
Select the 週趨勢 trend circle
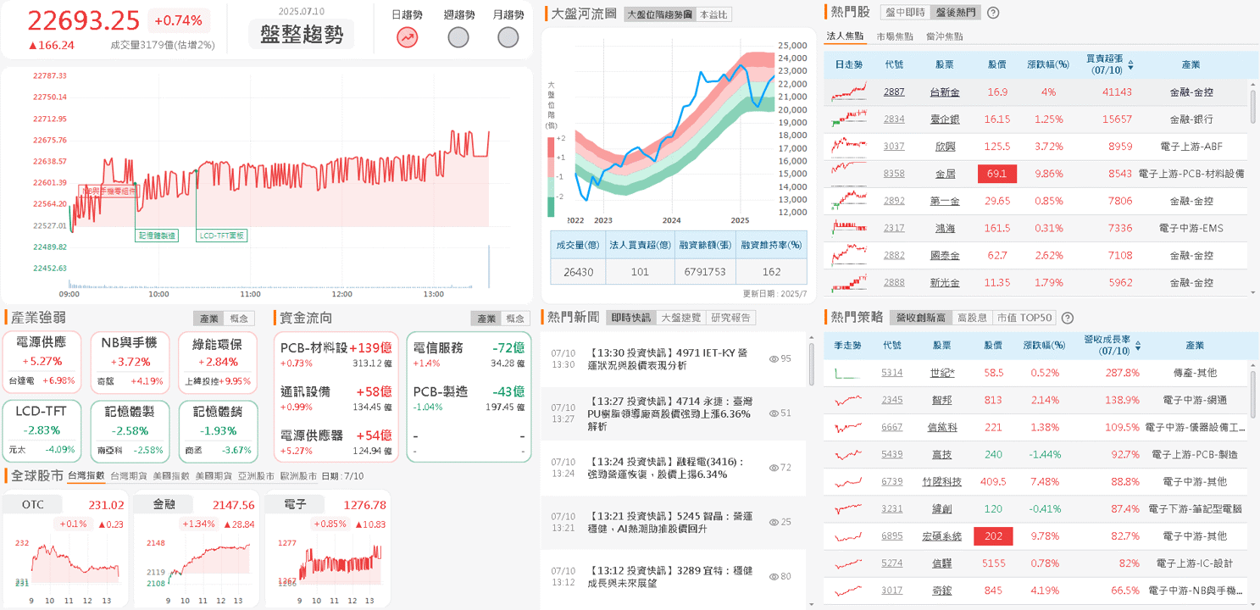458,37
